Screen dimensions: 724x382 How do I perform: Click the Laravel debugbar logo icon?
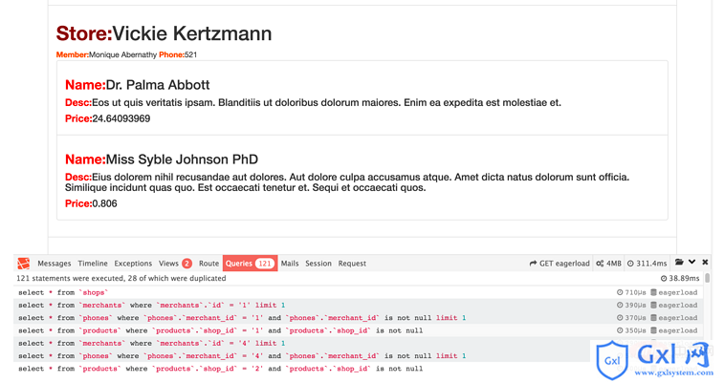[24, 264]
